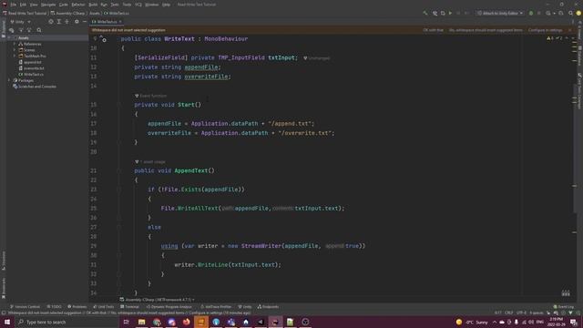Viewport: 583px width, 328px height.
Task: Open the Unity view selector dropdown in explorer
Action: click(20, 22)
